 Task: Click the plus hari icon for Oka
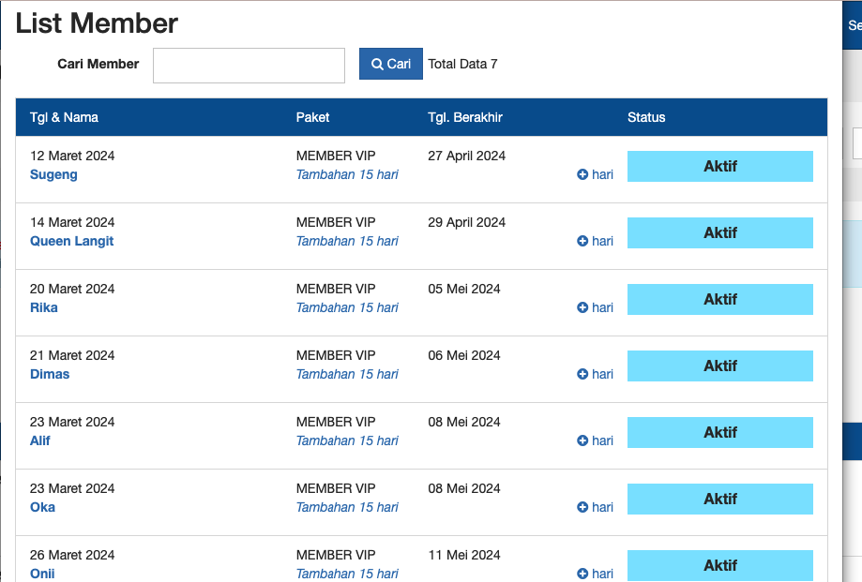tap(595, 507)
